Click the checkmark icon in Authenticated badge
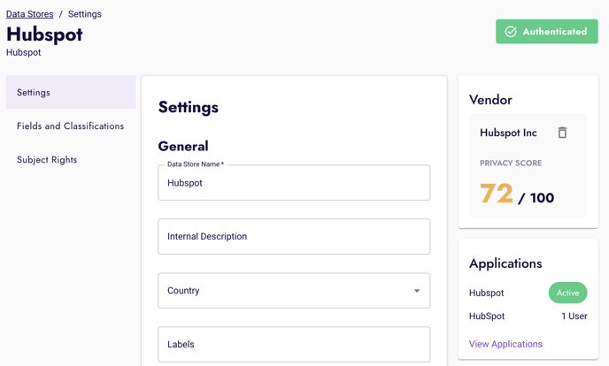The width and height of the screenshot is (609, 366). (x=511, y=32)
